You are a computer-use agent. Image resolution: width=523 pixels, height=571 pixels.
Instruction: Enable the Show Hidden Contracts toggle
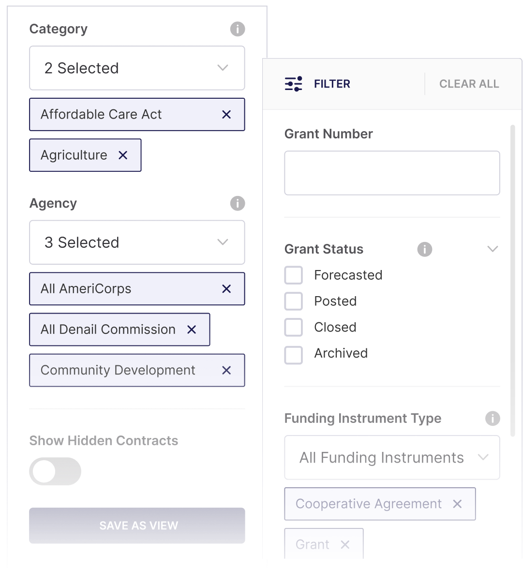tap(55, 471)
